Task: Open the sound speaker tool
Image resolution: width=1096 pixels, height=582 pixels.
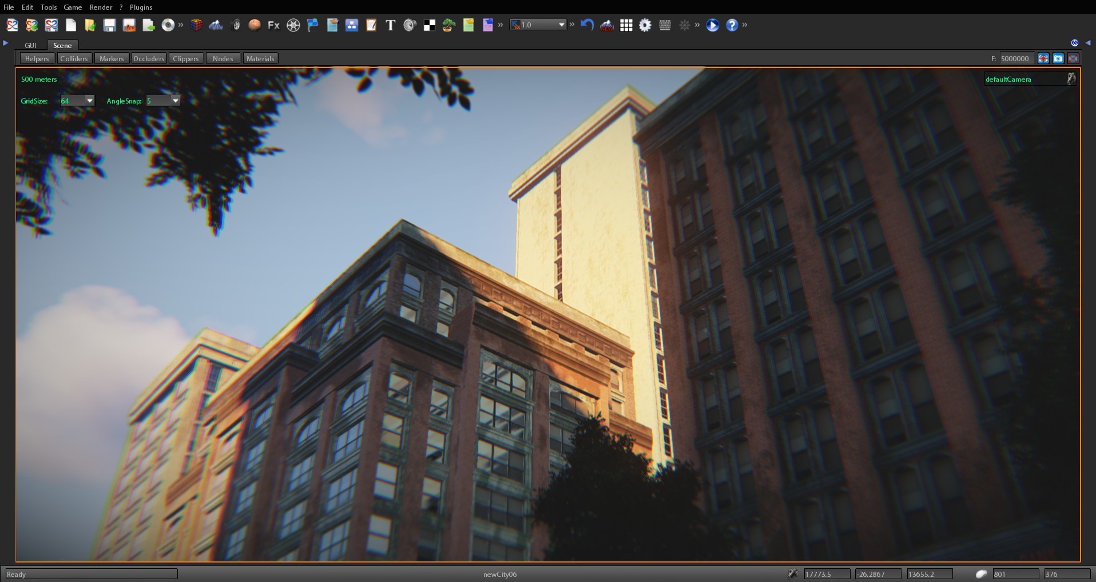Action: [x=409, y=25]
